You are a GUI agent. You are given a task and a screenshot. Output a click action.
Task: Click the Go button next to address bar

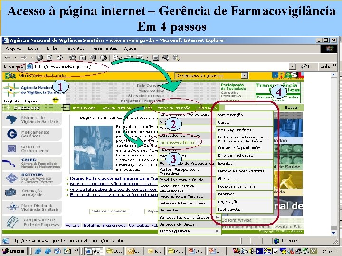(305, 66)
